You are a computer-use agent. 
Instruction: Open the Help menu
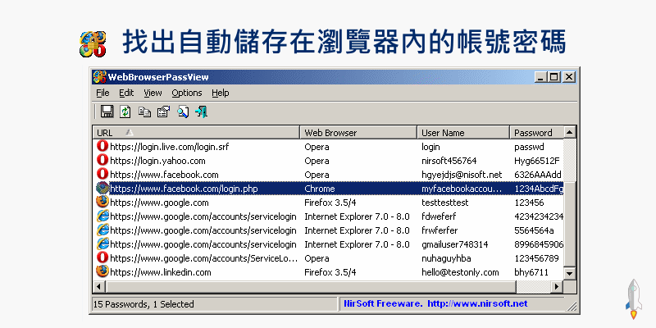(221, 93)
